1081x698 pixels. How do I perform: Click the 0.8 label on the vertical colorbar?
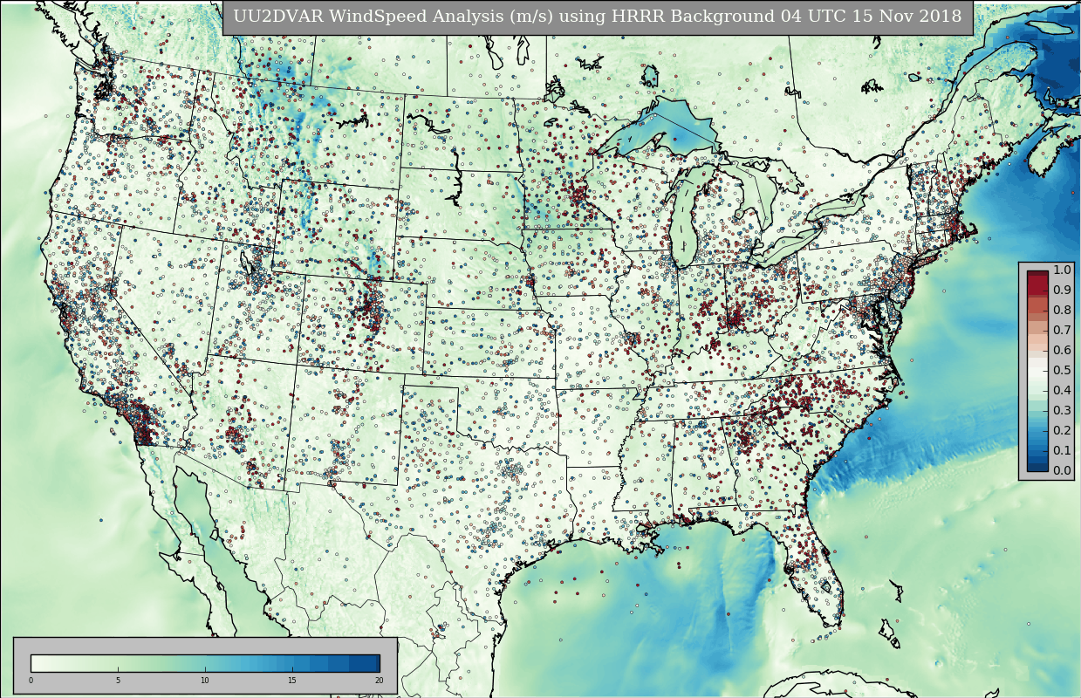(x=1062, y=311)
